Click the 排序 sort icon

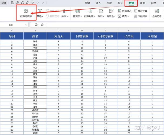[65, 11]
